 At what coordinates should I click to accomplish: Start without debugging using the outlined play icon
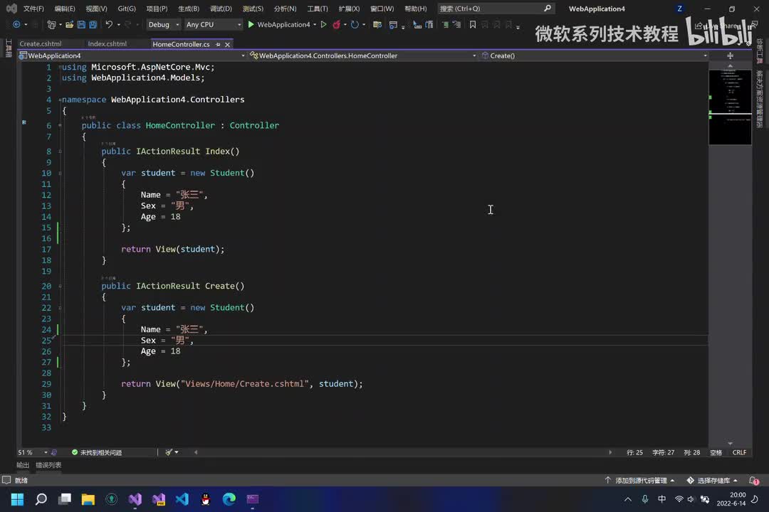324,24
